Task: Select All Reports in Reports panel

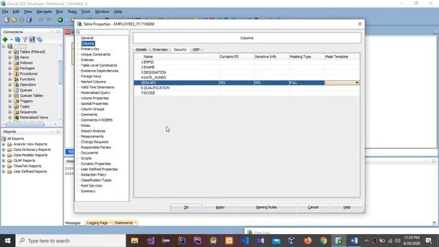Action: point(15,139)
